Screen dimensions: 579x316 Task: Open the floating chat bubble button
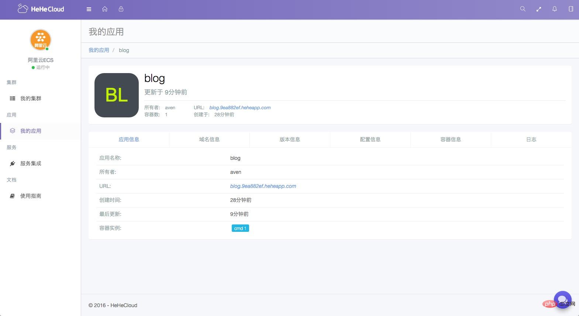(x=562, y=299)
